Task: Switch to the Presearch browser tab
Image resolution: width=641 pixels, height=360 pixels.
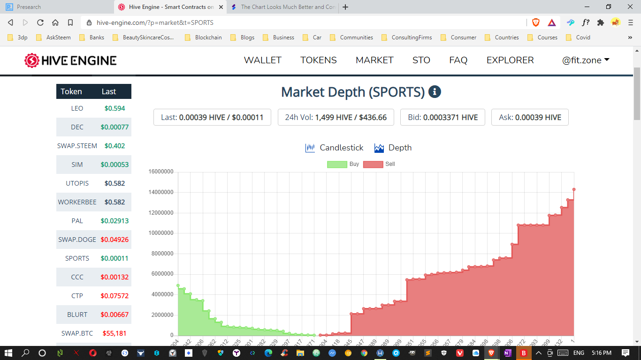Action: [x=56, y=7]
